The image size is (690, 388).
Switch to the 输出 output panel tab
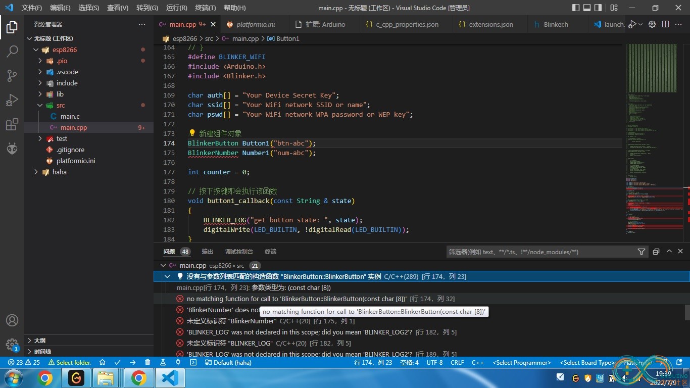[207, 252]
